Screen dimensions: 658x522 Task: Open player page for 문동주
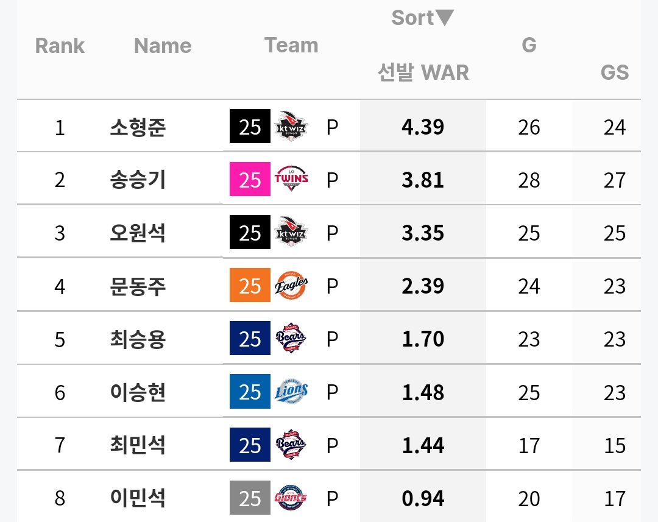pos(138,286)
